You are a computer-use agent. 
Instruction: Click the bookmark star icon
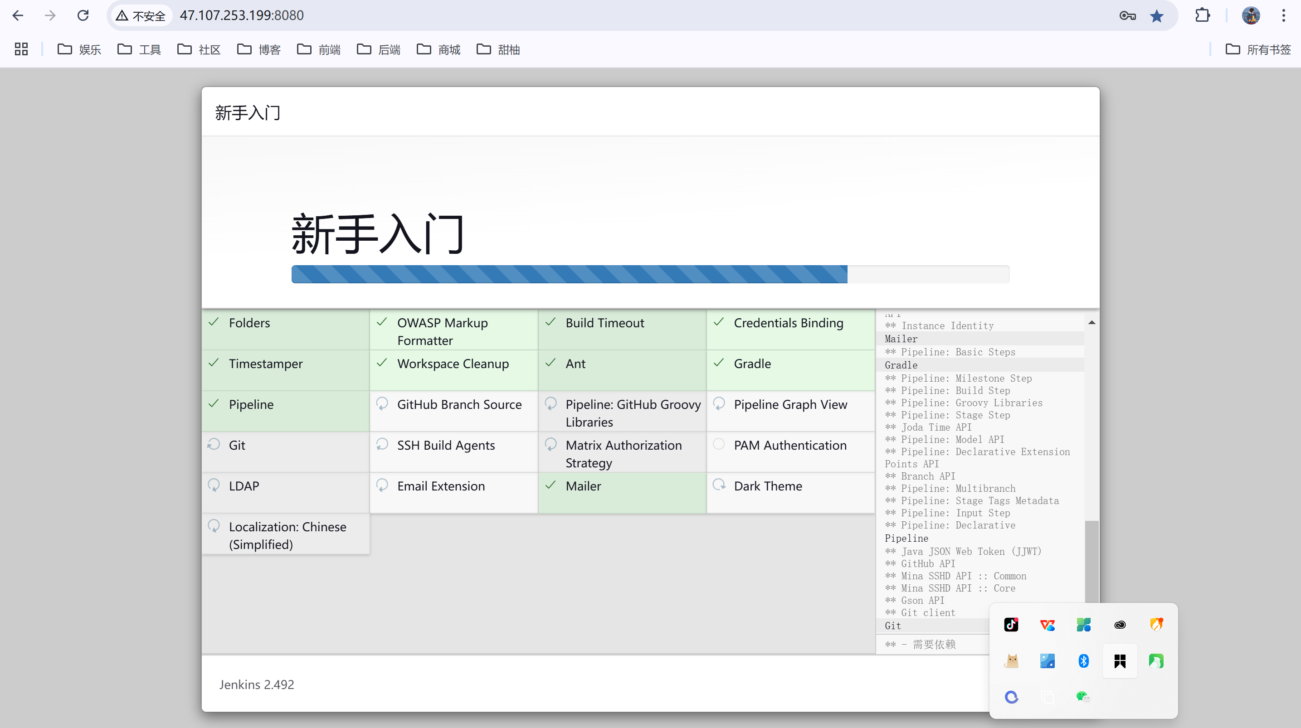[1156, 16]
